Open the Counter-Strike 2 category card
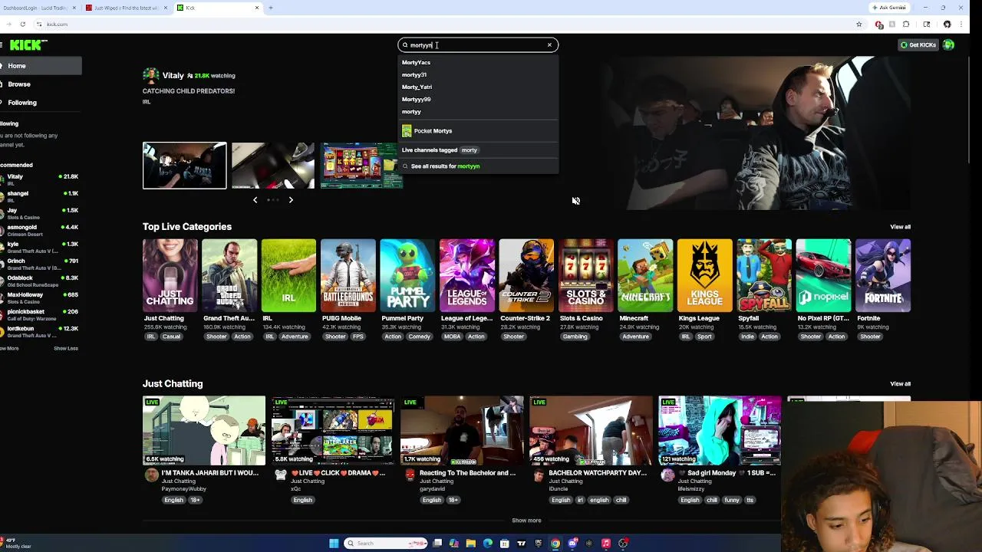 coord(526,276)
